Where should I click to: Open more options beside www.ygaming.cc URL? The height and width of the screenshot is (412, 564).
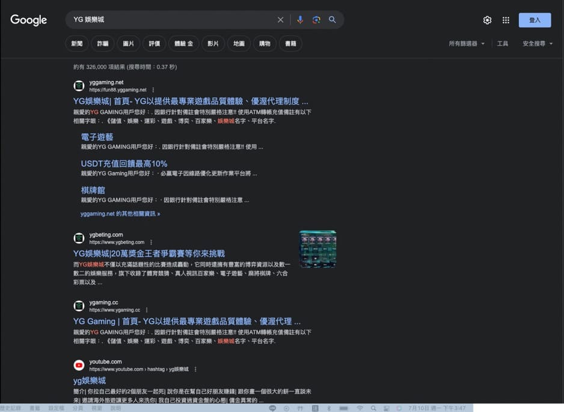click(147, 310)
